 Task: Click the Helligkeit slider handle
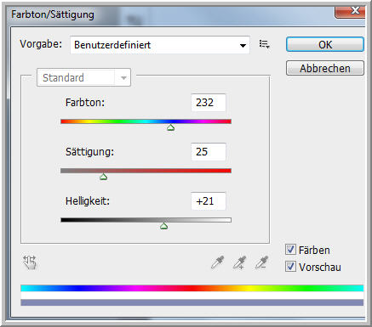pos(163,226)
